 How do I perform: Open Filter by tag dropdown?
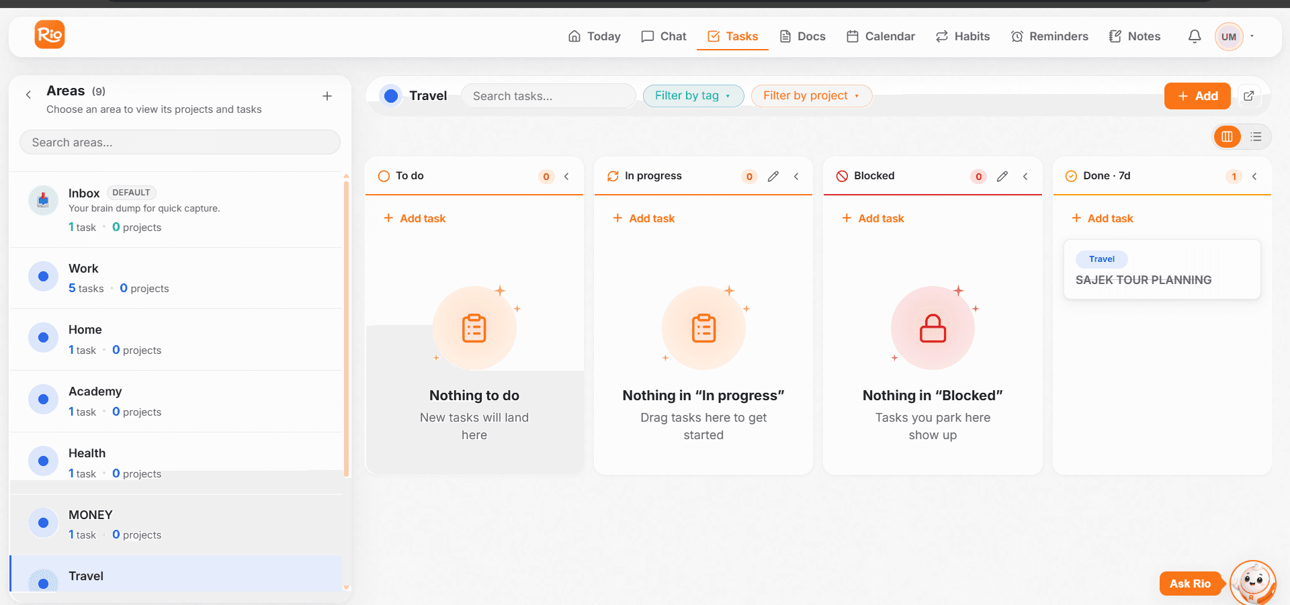693,96
